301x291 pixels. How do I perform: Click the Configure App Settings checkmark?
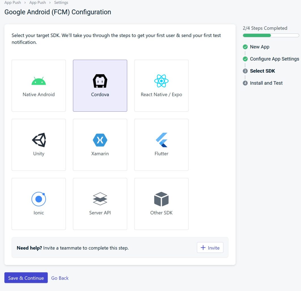pyautogui.click(x=245, y=59)
